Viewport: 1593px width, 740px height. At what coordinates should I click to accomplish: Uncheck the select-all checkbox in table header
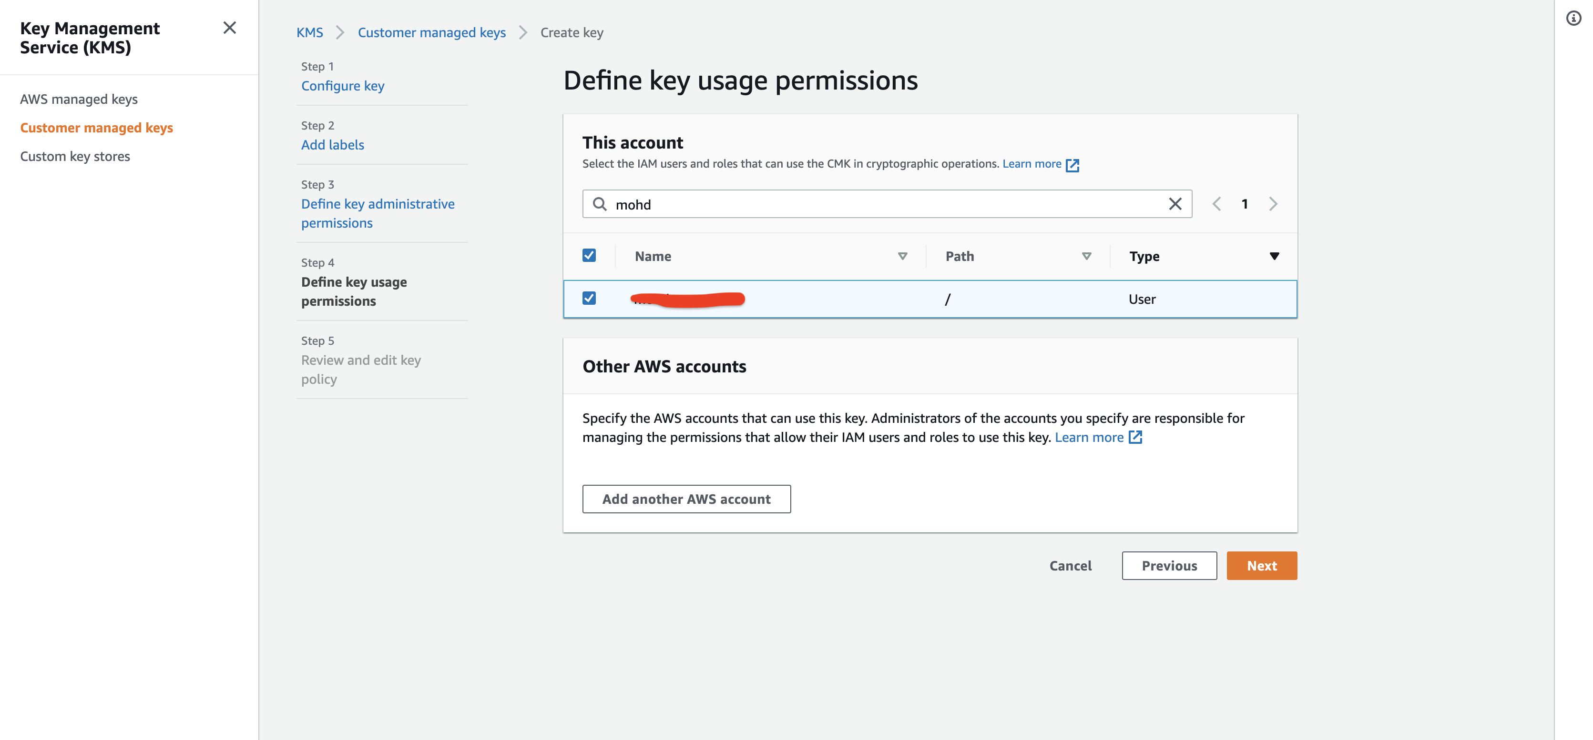pyautogui.click(x=589, y=254)
